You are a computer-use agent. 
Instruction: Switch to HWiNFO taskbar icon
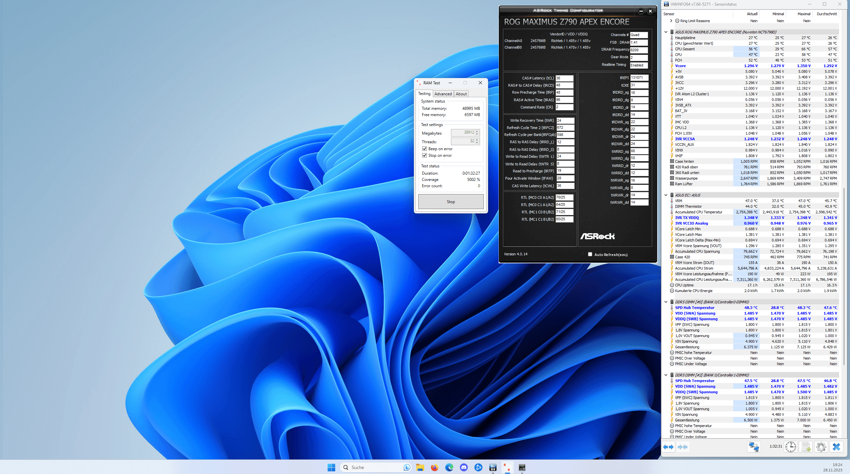coord(493,467)
